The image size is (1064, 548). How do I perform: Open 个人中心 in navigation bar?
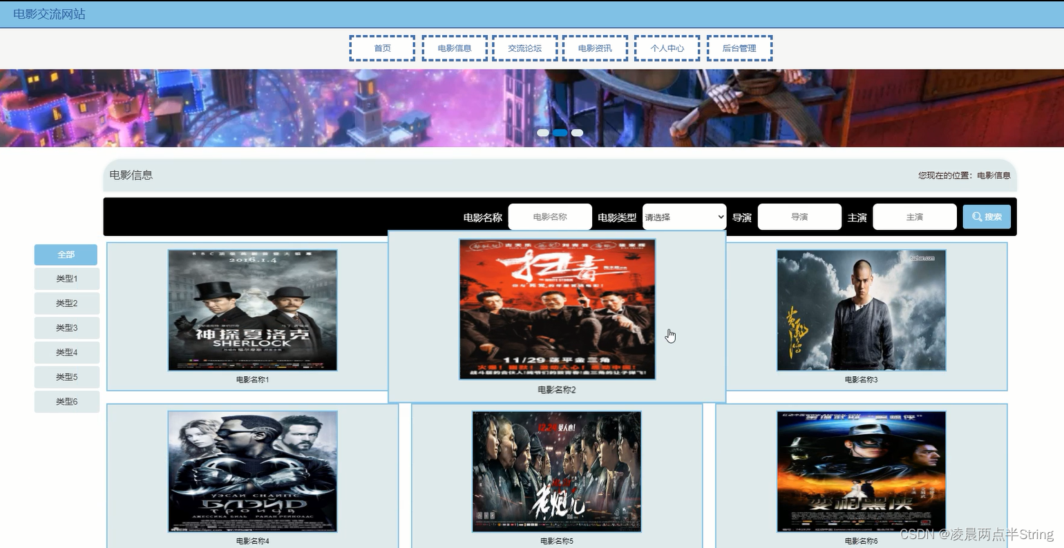click(667, 48)
